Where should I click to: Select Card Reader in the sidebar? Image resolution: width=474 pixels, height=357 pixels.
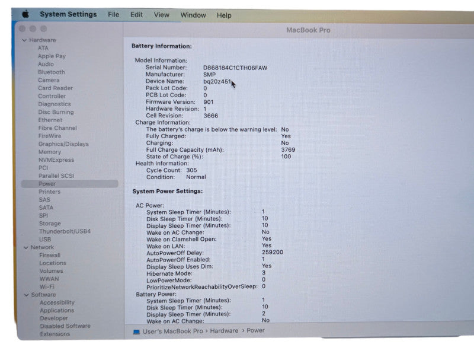coord(55,88)
